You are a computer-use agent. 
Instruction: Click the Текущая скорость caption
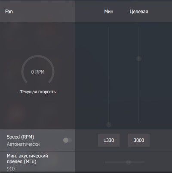click(38, 92)
